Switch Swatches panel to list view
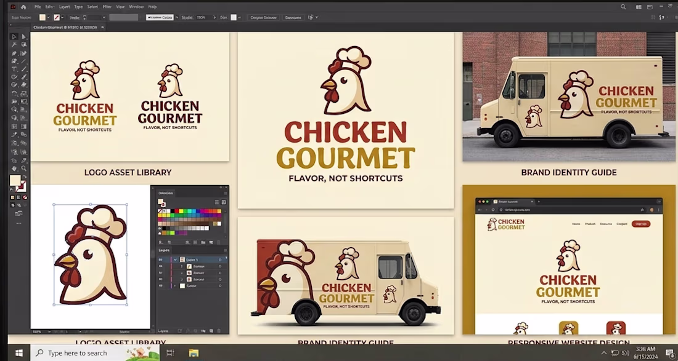 point(216,202)
